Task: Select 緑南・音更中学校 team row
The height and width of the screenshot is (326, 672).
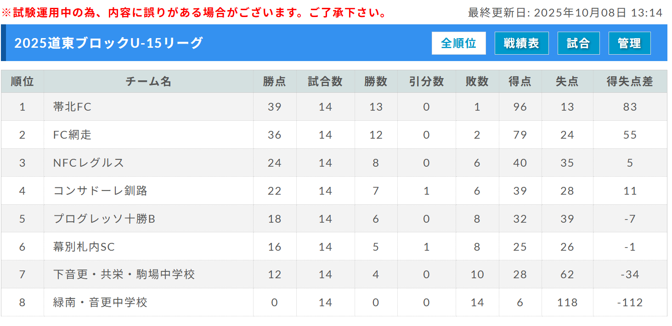Action: (x=100, y=303)
